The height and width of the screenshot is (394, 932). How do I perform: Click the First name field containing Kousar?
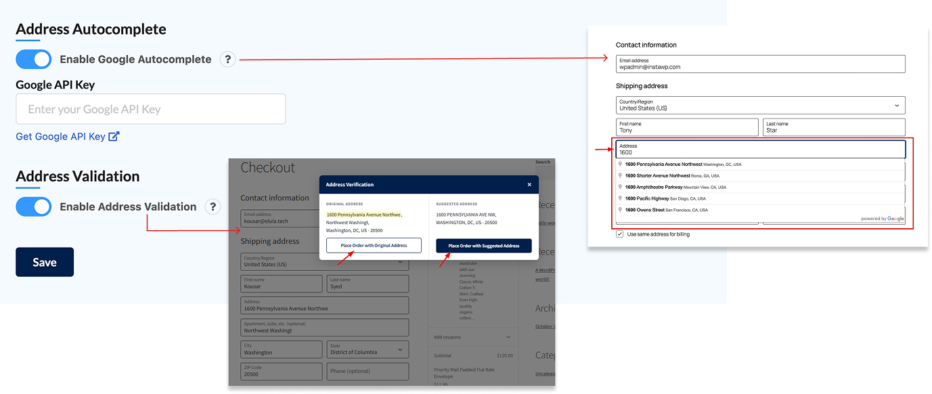pyautogui.click(x=282, y=284)
